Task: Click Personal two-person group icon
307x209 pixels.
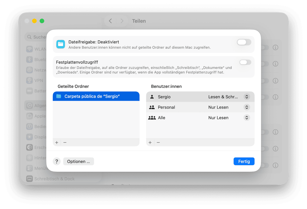Action: point(152,107)
